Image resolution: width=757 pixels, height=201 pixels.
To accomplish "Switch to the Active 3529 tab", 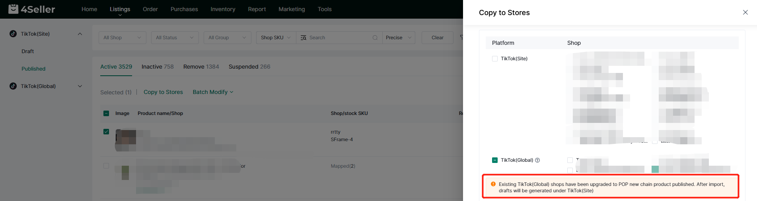I will pos(116,67).
